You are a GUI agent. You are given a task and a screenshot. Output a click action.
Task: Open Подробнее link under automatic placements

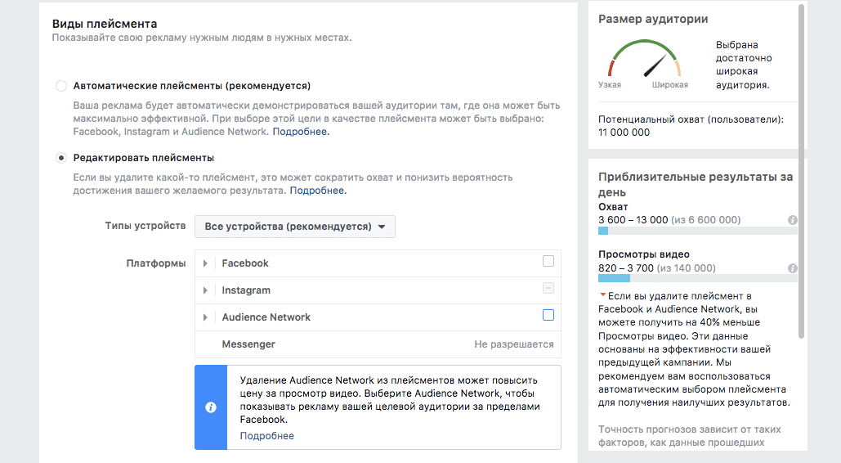click(x=300, y=132)
